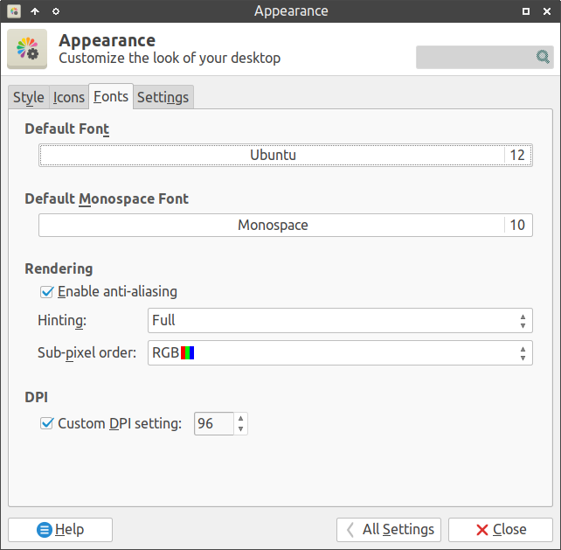Open the Hinting dropdown showing Full
Screen dimensions: 561x550
point(340,321)
